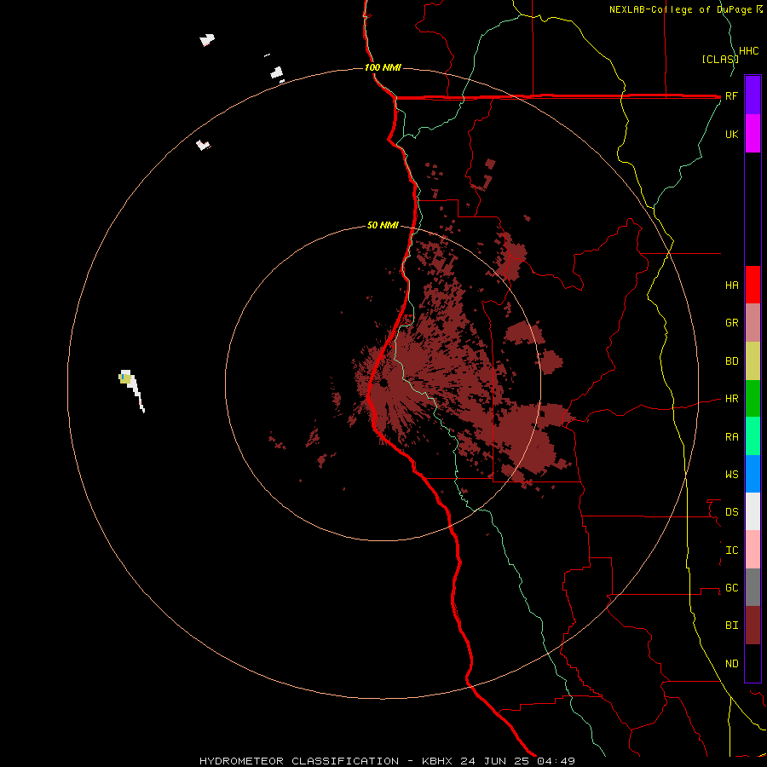Click the HA legend label
The image size is (767, 767).
pos(731,285)
